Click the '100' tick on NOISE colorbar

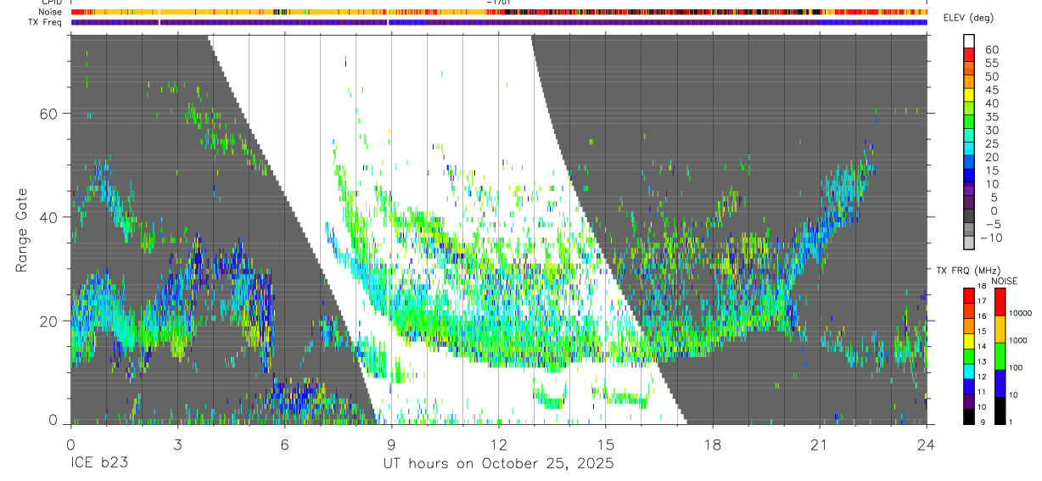1016,367
